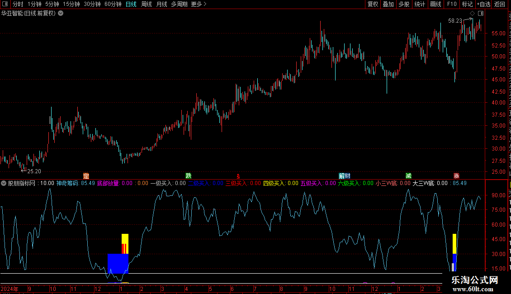Image resolution: width=511 pixels, height=294 pixels.
Task: Click the yellow signal bar at right side
Action: [x=454, y=243]
